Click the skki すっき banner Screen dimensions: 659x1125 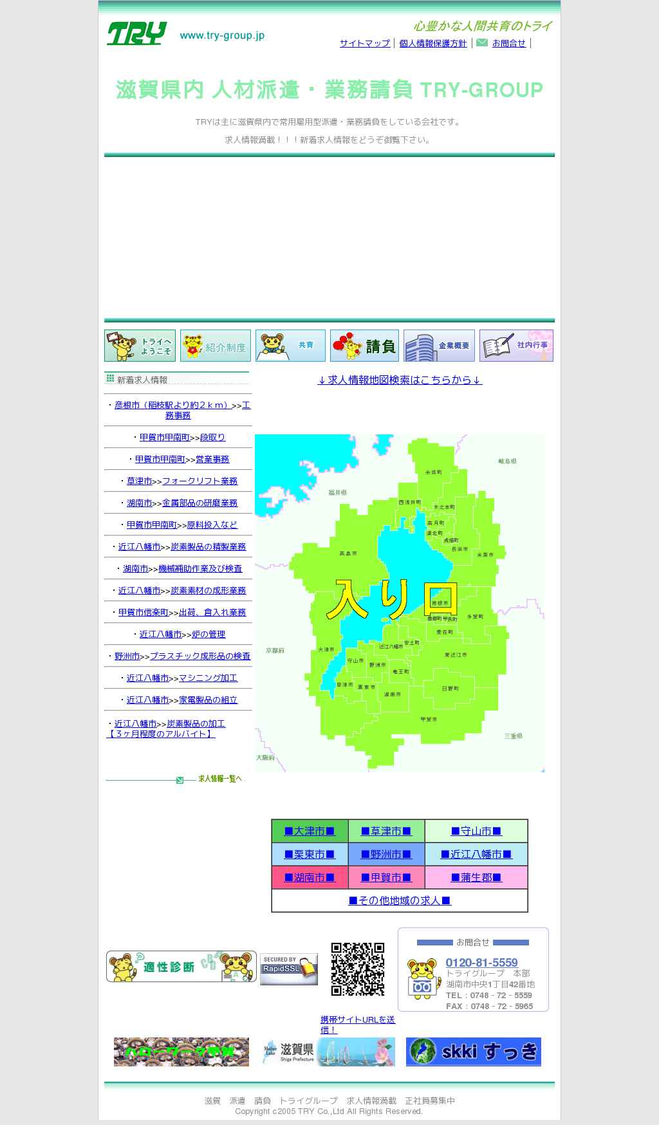click(473, 1052)
